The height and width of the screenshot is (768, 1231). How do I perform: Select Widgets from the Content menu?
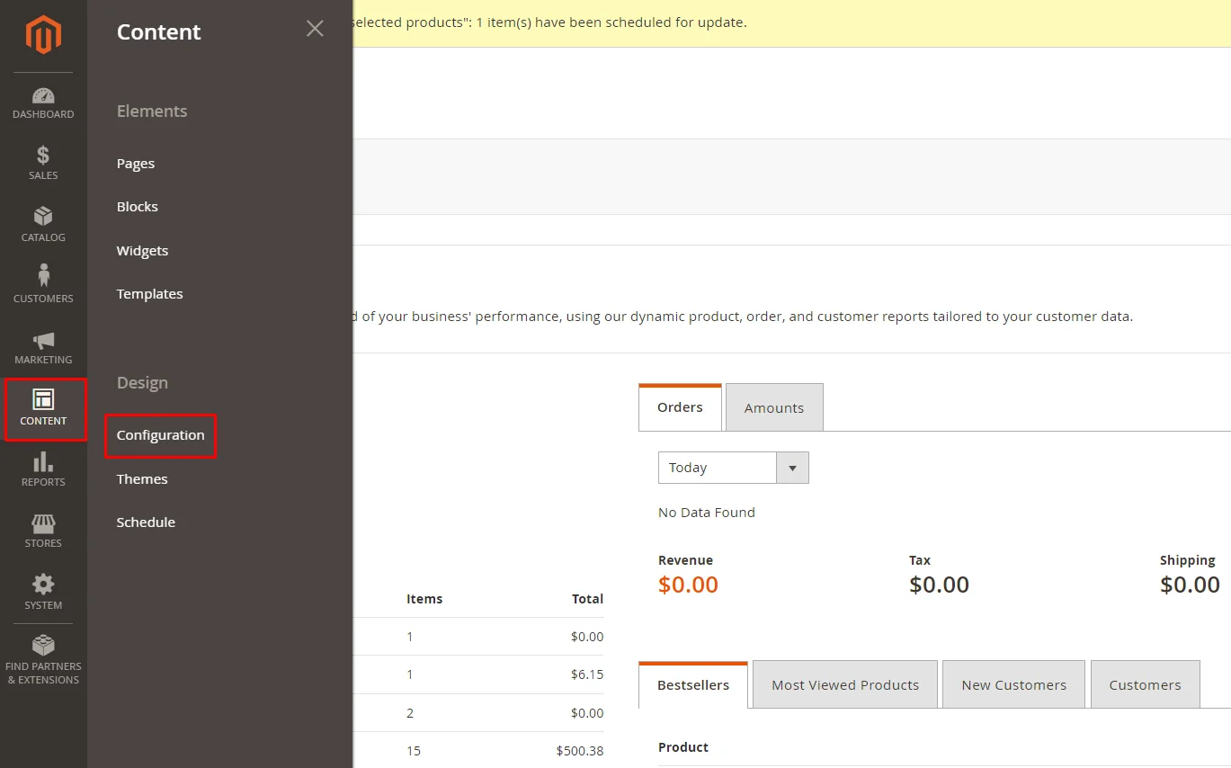142,250
